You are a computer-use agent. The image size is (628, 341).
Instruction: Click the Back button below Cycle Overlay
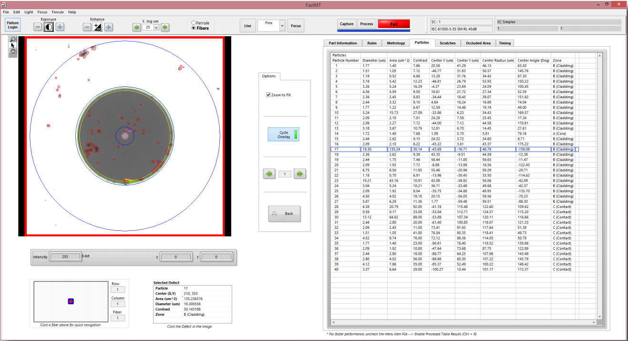click(x=284, y=214)
